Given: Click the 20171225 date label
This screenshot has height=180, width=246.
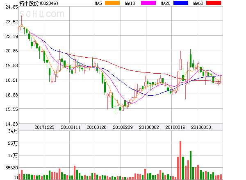Looking at the screenshot, I should point(44,127).
